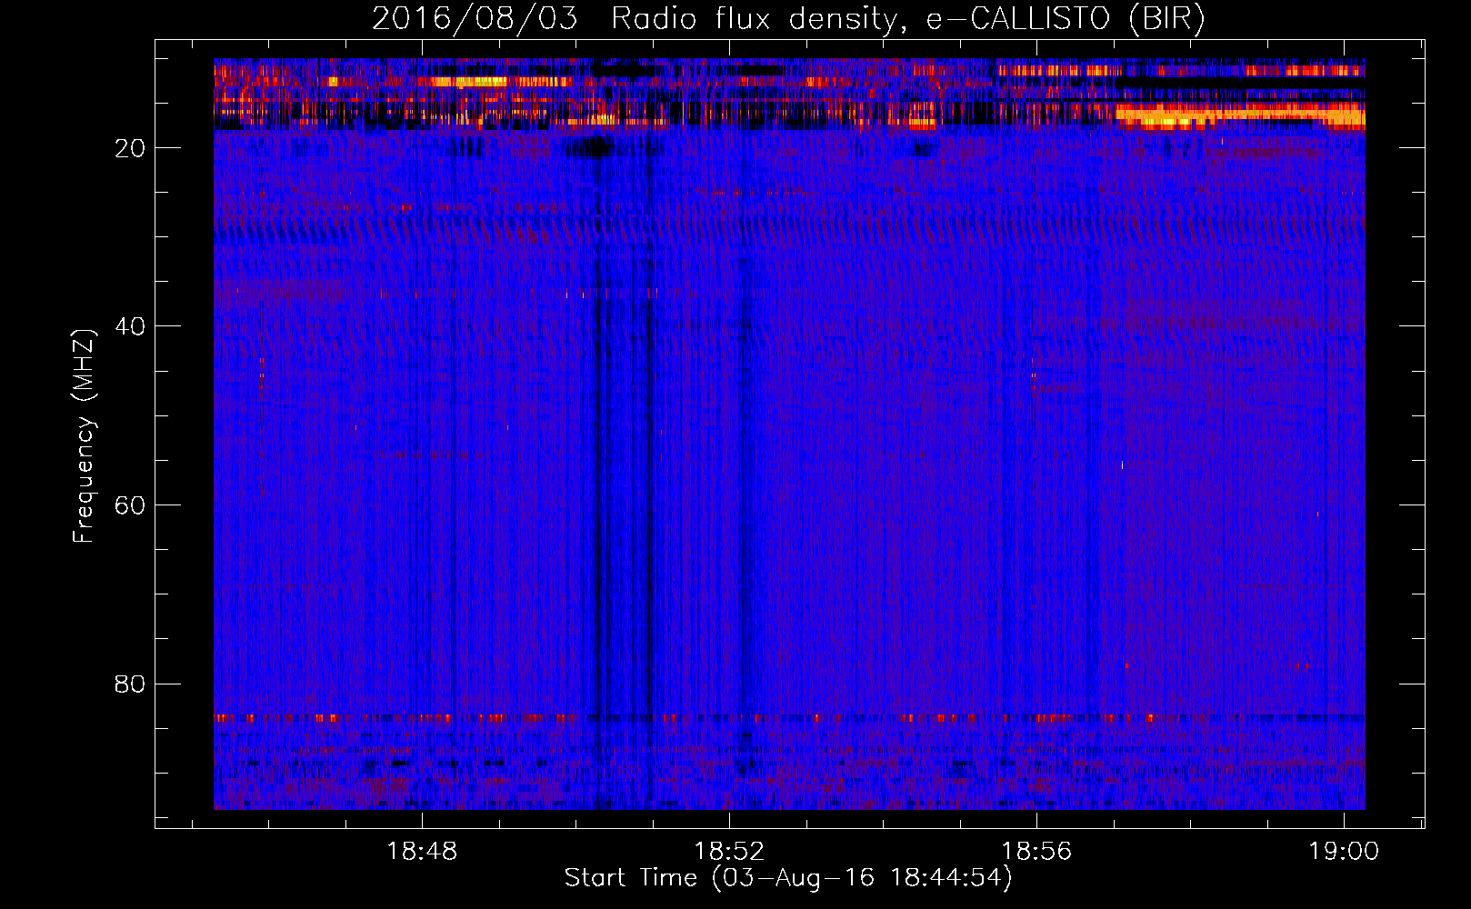
Task: Click the 40 MHz frequency tick label
Action: pyautogui.click(x=130, y=326)
